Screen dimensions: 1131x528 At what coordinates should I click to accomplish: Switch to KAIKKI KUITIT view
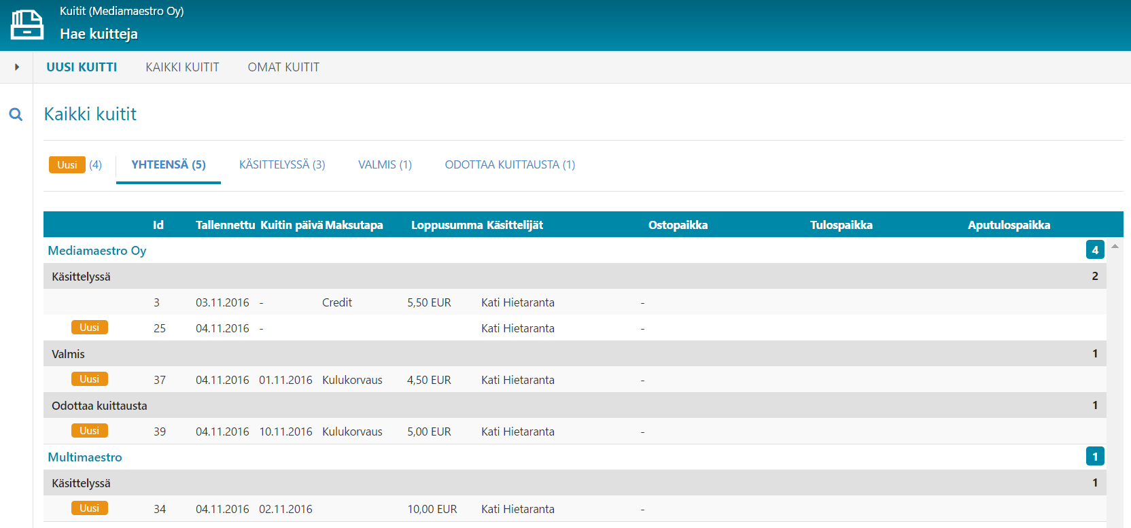pyautogui.click(x=182, y=67)
